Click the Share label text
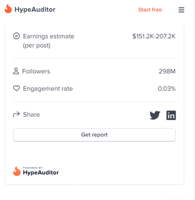Image resolution: width=195 pixels, height=200 pixels. pos(32,115)
